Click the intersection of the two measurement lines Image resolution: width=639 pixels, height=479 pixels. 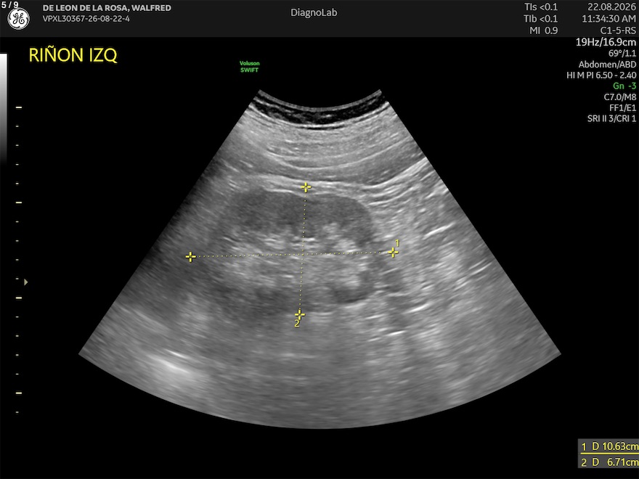(x=302, y=255)
